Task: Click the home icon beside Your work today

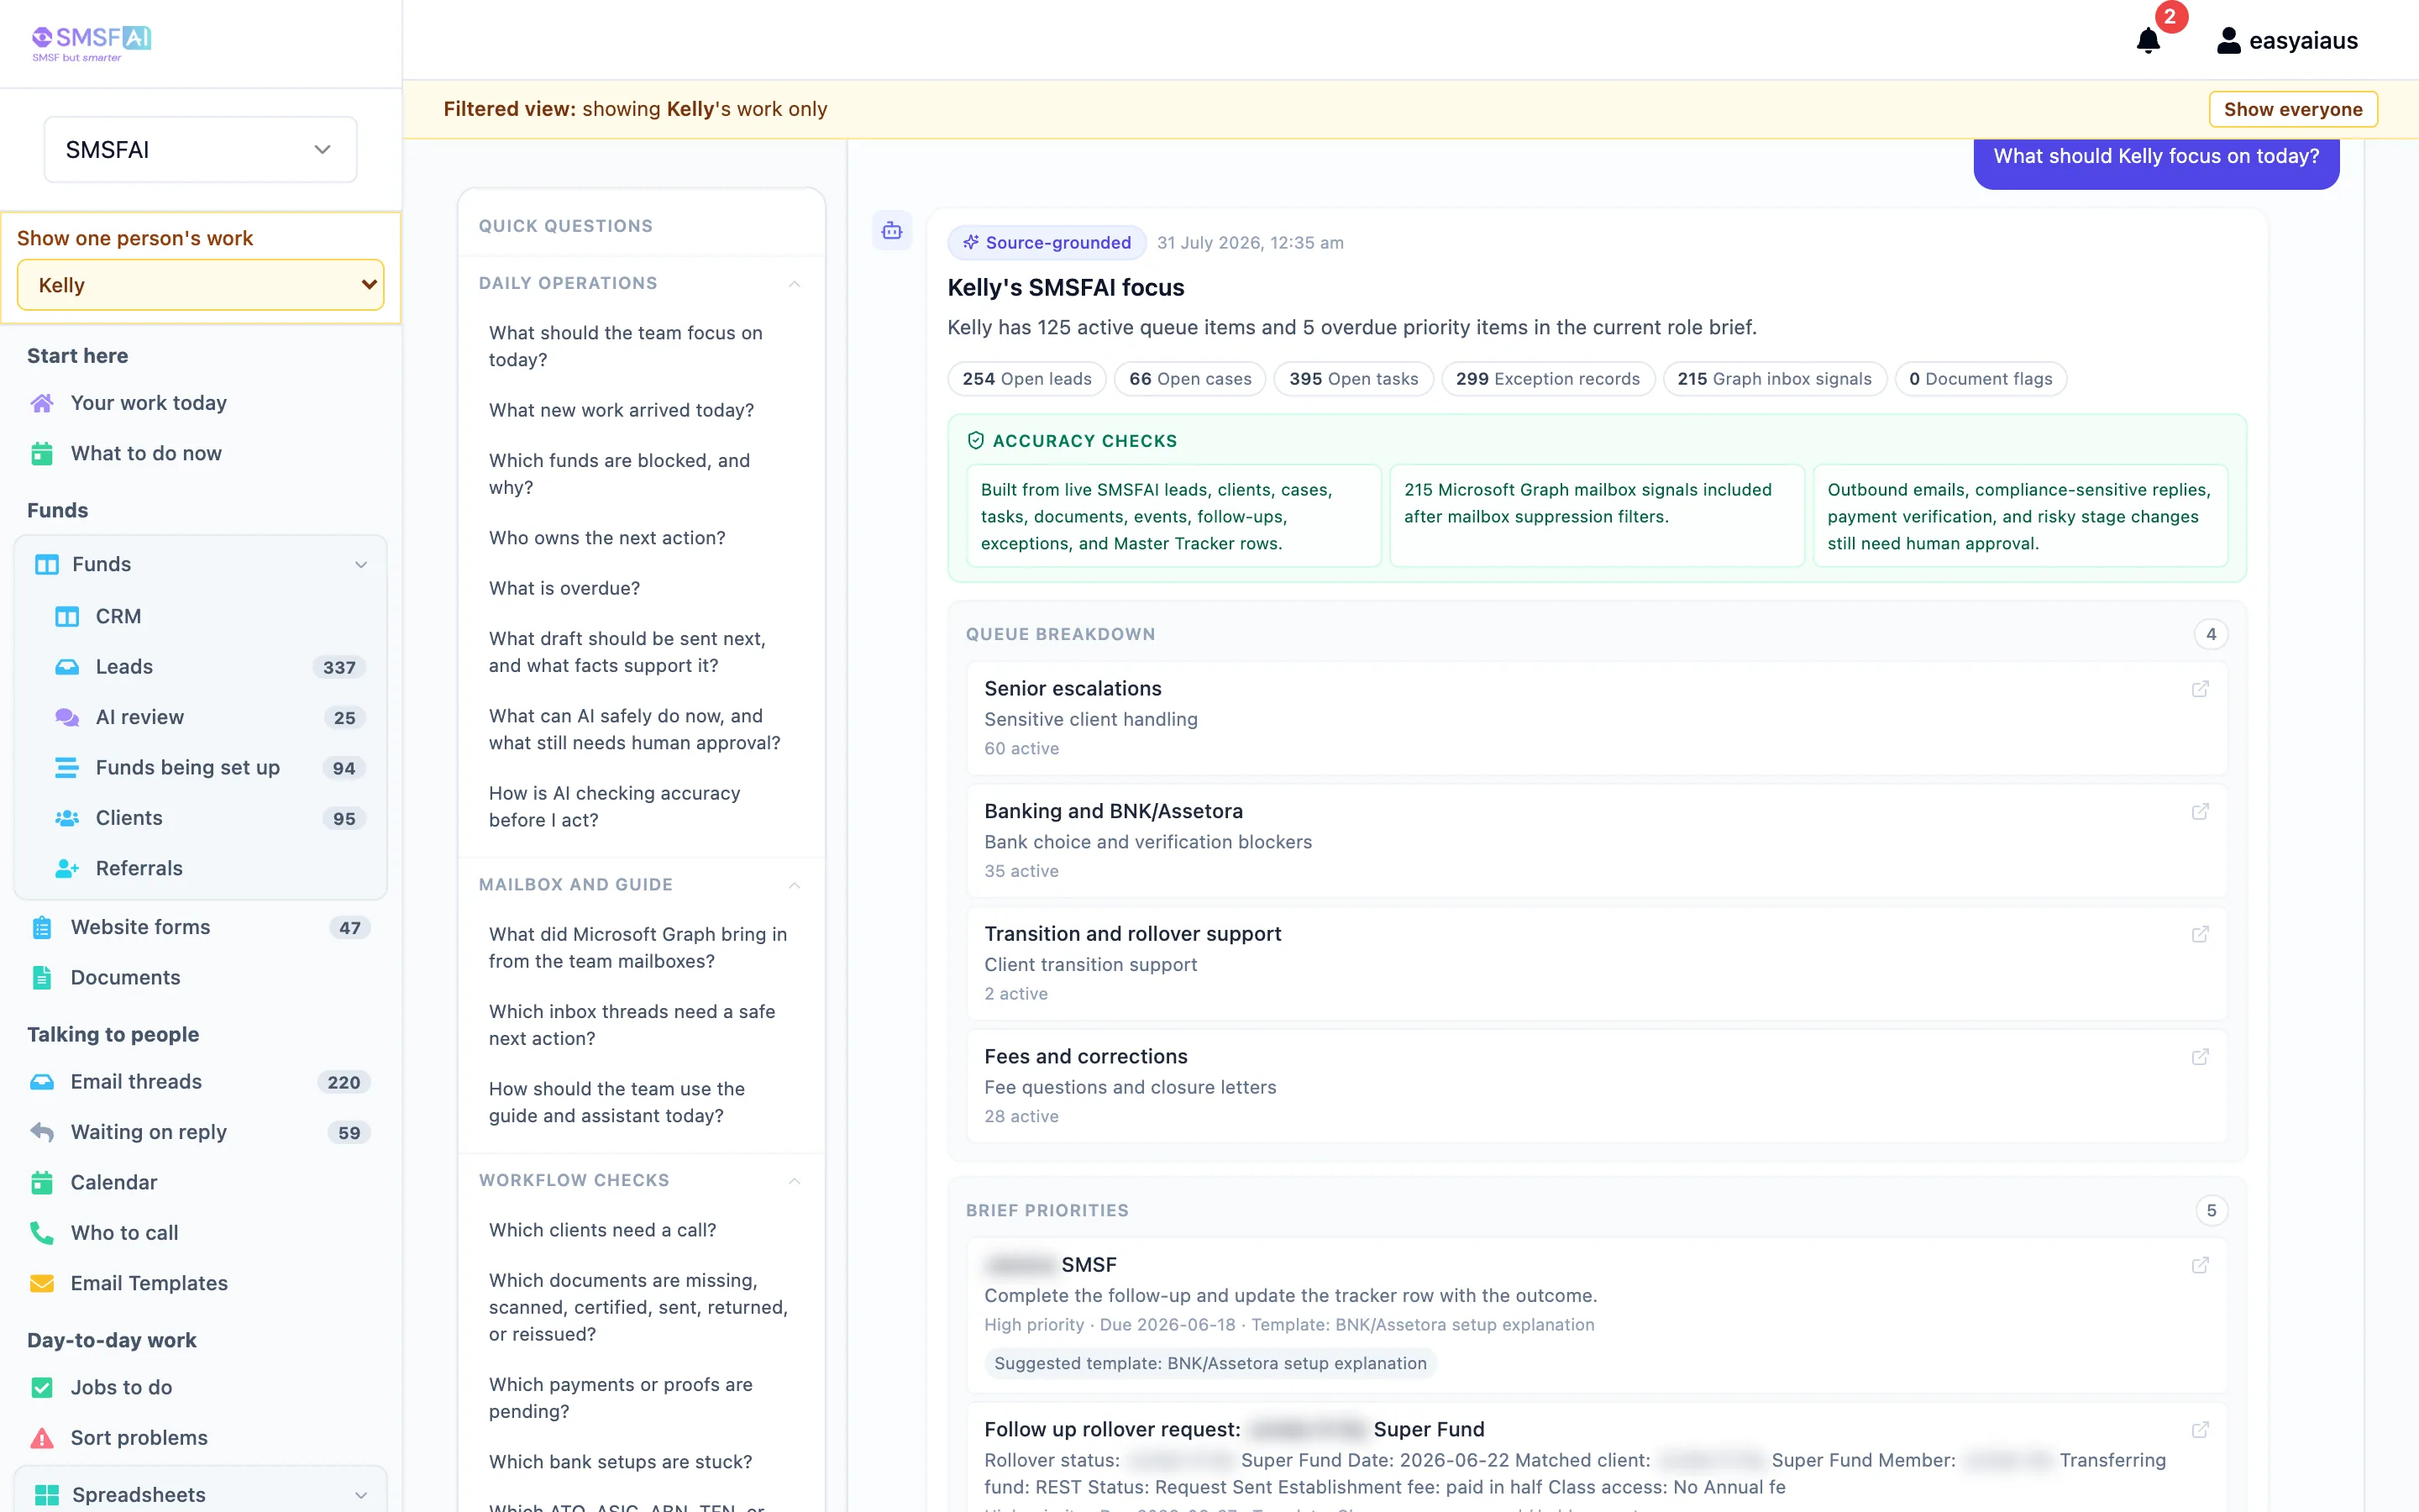Action: pos(42,403)
